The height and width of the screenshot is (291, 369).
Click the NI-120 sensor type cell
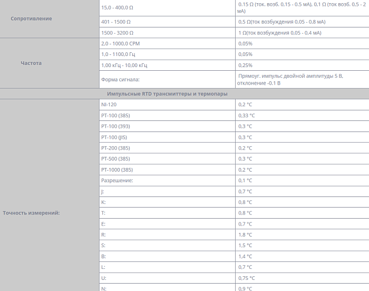109,105
